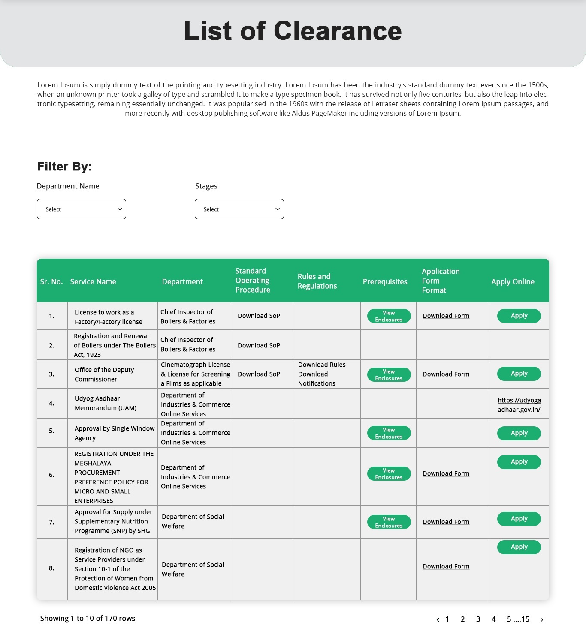Go to next page using right arrow
Image resolution: width=586 pixels, height=643 pixels.
click(542, 619)
